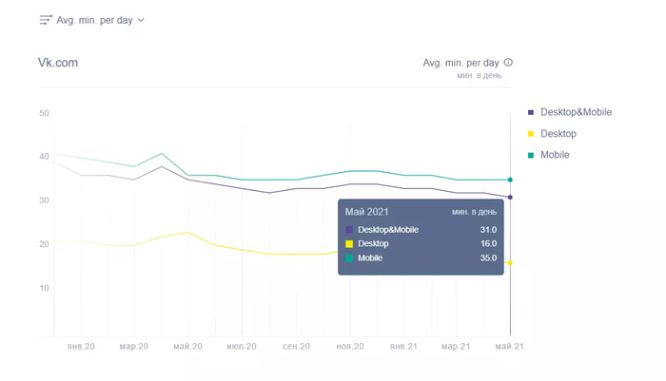
Task: Click the sort lines icon at top left
Action: pos(45,20)
